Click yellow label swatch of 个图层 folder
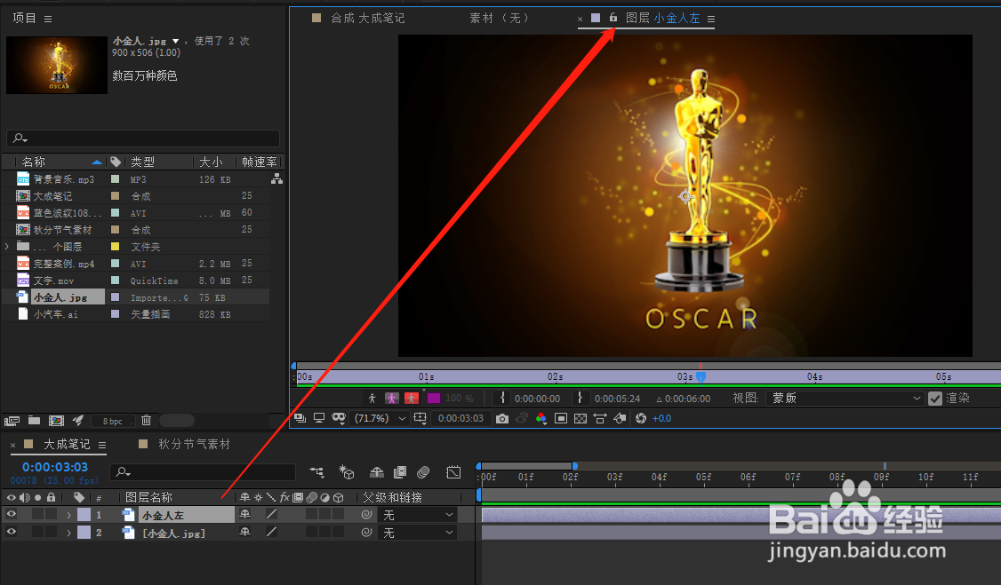 (x=115, y=247)
